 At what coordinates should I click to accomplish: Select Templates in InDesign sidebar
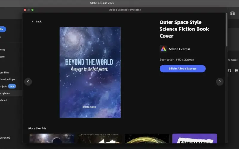pos(11,93)
